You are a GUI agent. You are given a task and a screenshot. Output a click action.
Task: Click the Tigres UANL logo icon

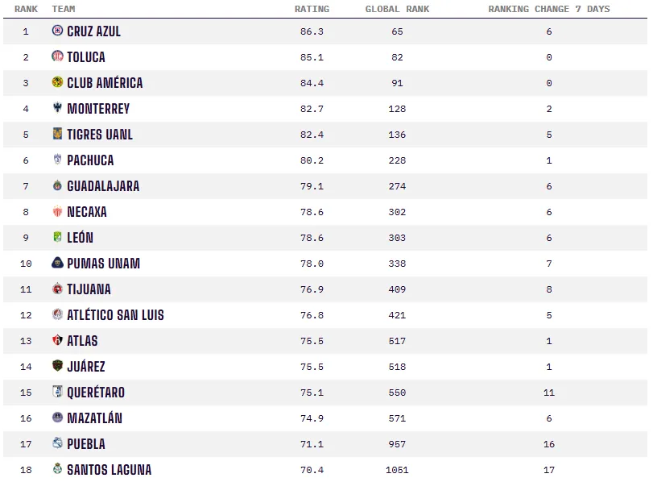point(57,134)
